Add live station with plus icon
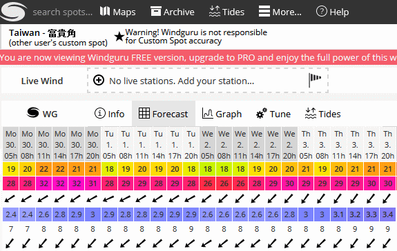Screen dimensions: 397x251 point(99,81)
